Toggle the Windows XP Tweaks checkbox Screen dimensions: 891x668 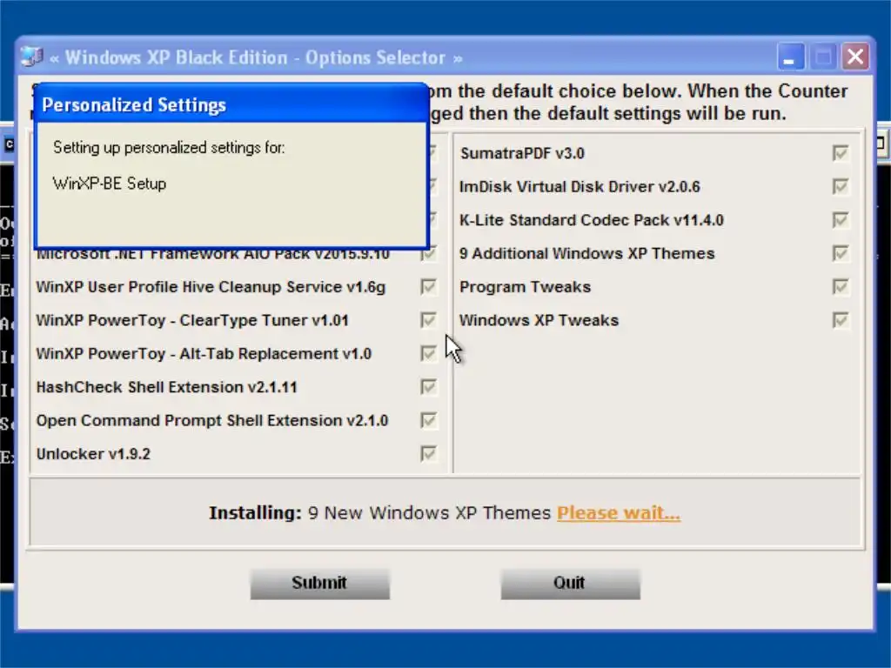(841, 320)
